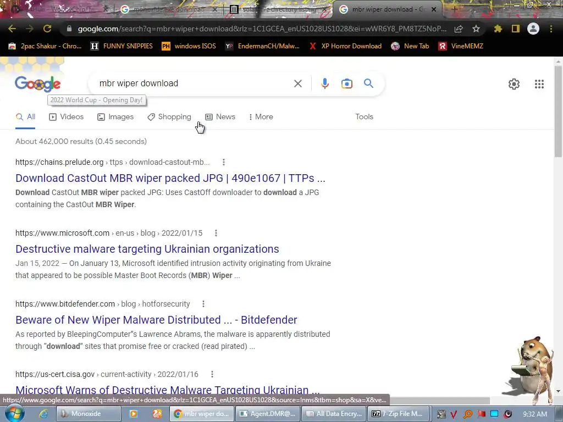Open the Chrome profile avatar
Screen dimensions: 563x422
coord(533,29)
